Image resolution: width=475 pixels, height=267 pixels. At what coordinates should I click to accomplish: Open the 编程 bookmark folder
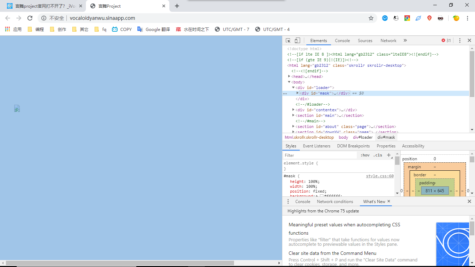[x=36, y=30]
